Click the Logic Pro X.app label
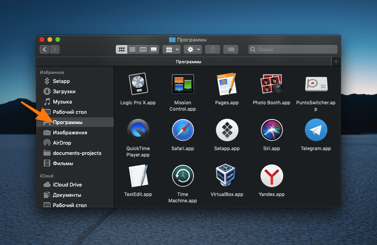The image size is (377, 245). point(138,103)
